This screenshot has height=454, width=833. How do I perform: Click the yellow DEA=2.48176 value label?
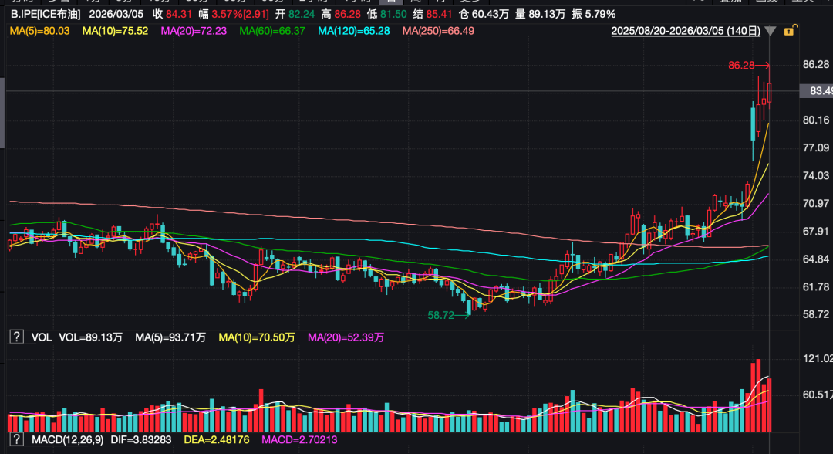coord(216,441)
